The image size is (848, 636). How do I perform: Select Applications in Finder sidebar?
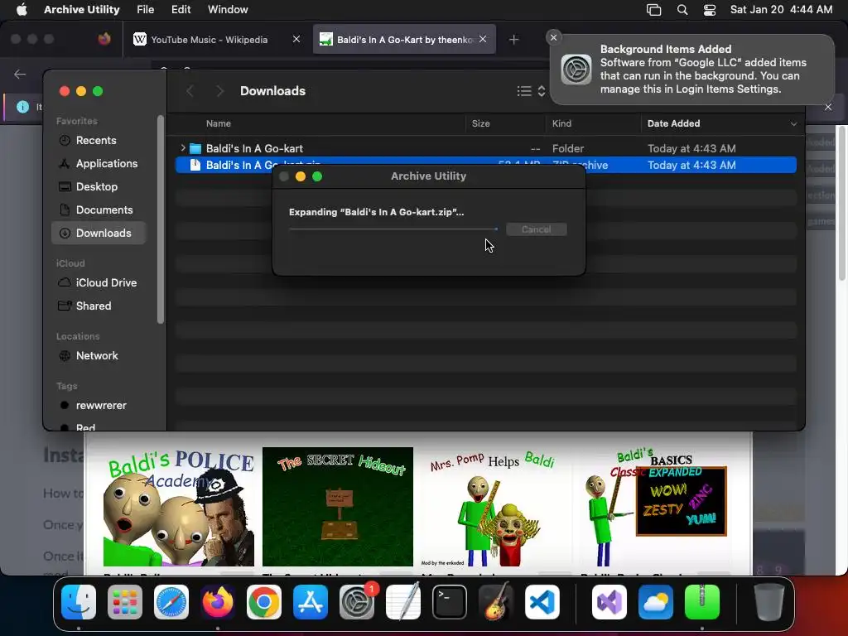[107, 163]
